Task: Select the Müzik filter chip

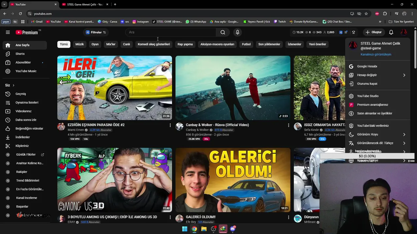Action: click(x=79, y=44)
